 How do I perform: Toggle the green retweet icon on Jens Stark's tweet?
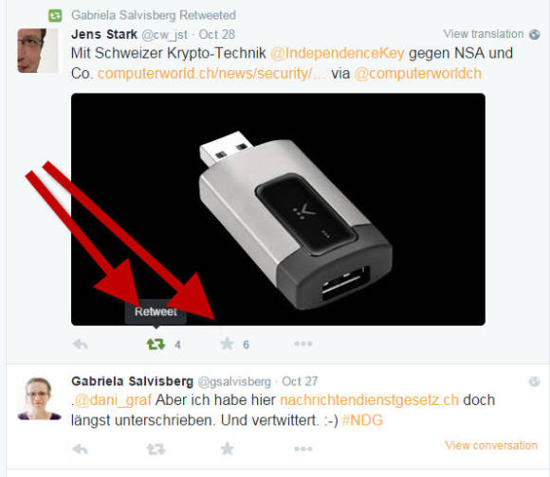pyautogui.click(x=156, y=344)
